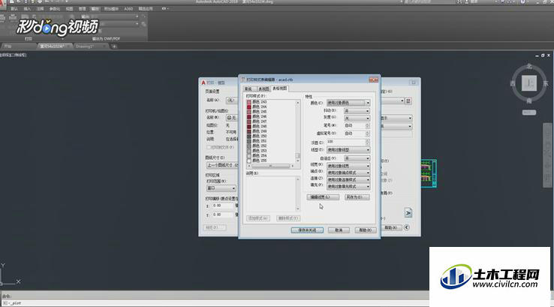Select plot style 颜色 254 row
554x307 pixels.
click(x=271, y=156)
